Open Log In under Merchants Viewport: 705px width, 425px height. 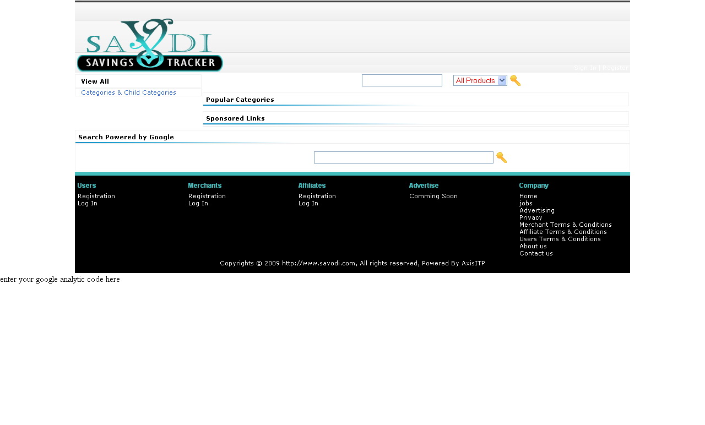coord(198,203)
